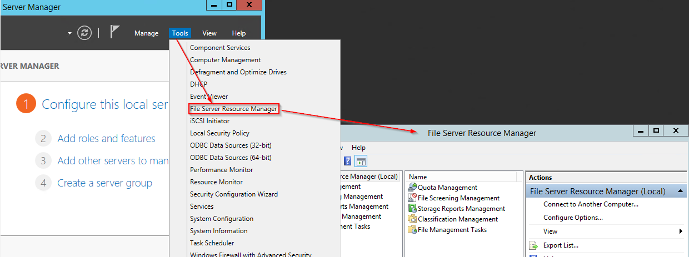Click Connect to Another Computer action
The height and width of the screenshot is (257, 689).
tap(591, 204)
